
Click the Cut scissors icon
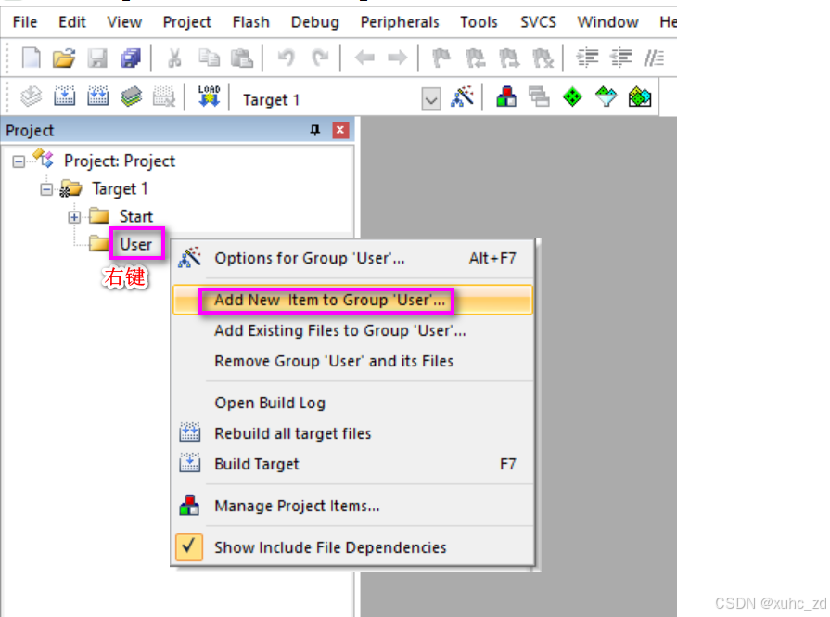point(174,58)
